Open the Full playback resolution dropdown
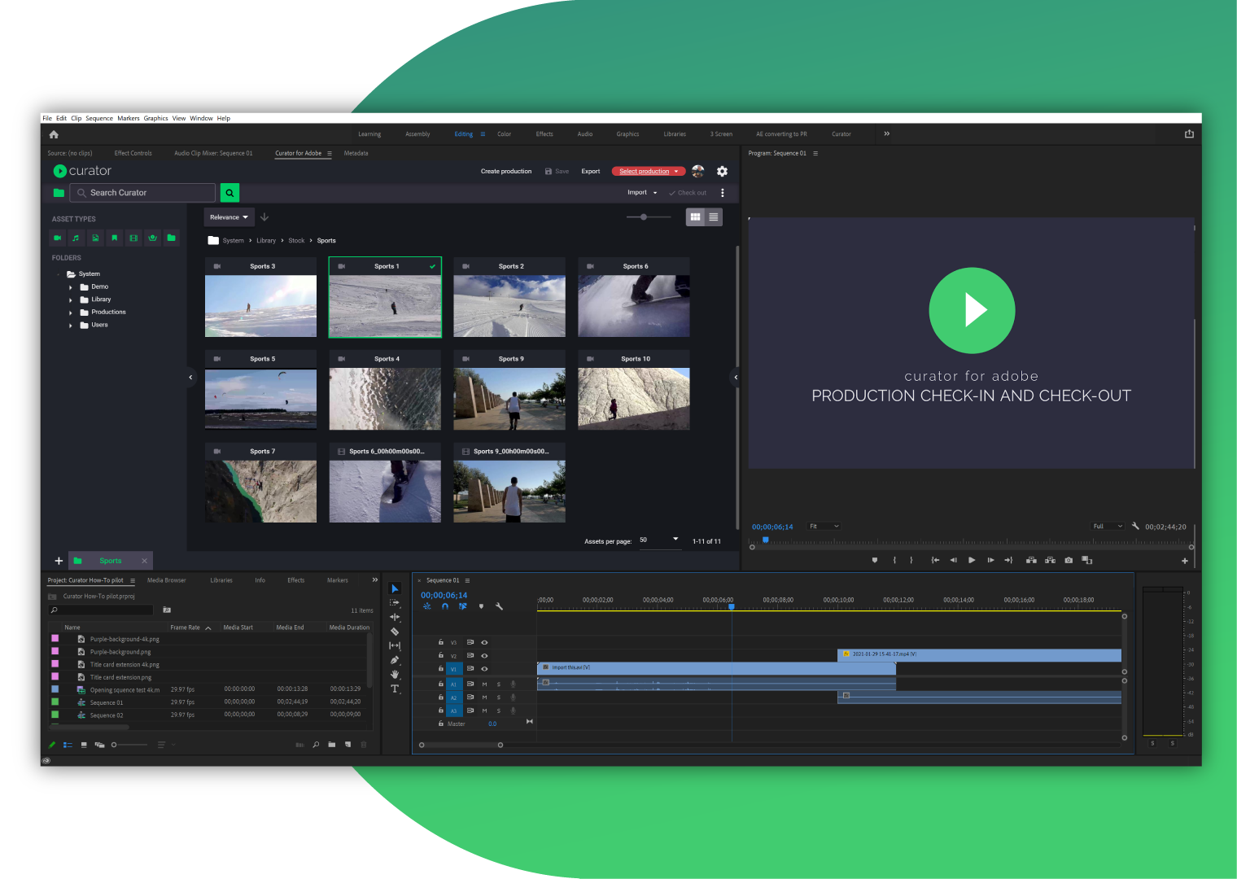The image size is (1237, 879). [x=1108, y=527]
